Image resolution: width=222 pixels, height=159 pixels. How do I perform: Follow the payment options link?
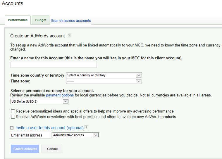point(60,95)
